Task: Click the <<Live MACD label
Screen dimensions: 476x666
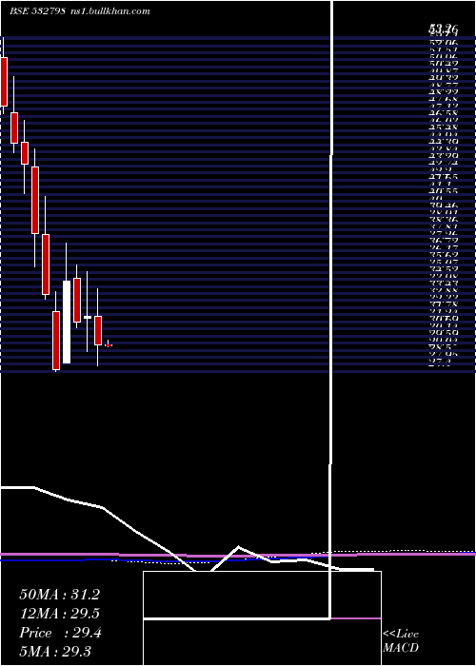Action: click(401, 641)
